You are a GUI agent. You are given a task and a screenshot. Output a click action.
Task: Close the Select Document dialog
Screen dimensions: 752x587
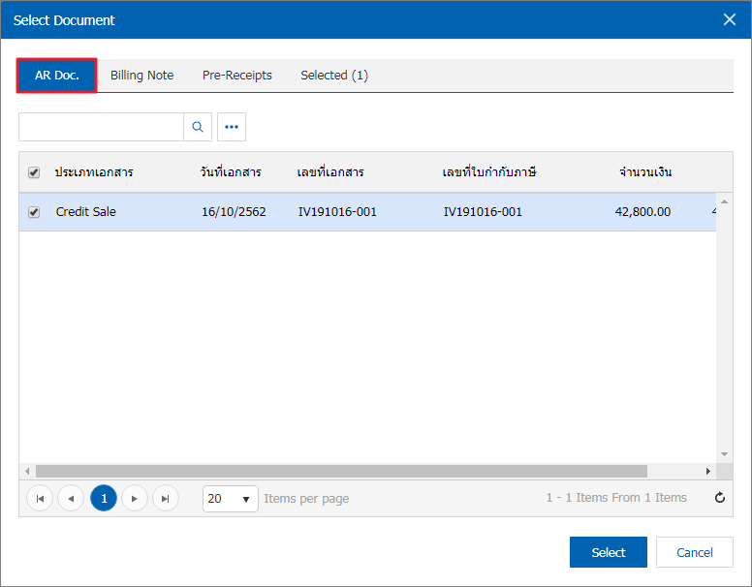730,19
